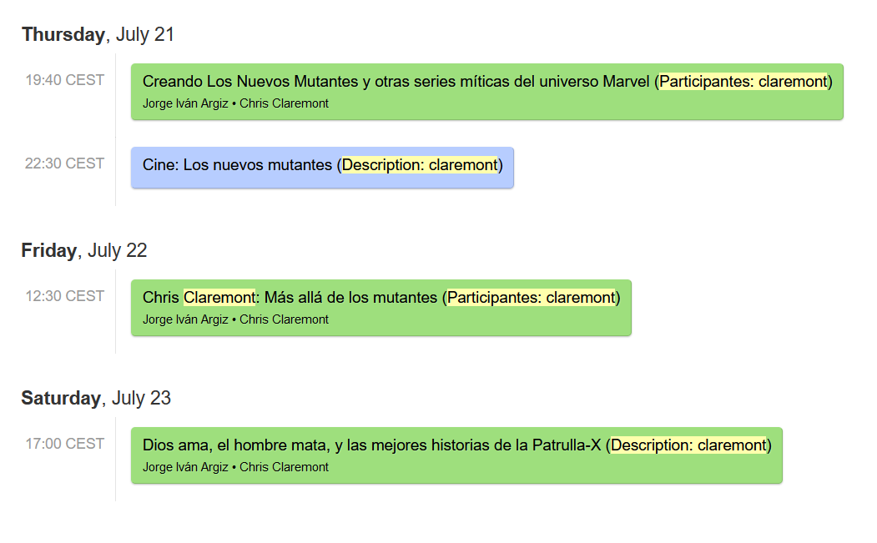This screenshot has height=543, width=877.
Task: Click the '22:30 CEST' time label
Action: (65, 163)
